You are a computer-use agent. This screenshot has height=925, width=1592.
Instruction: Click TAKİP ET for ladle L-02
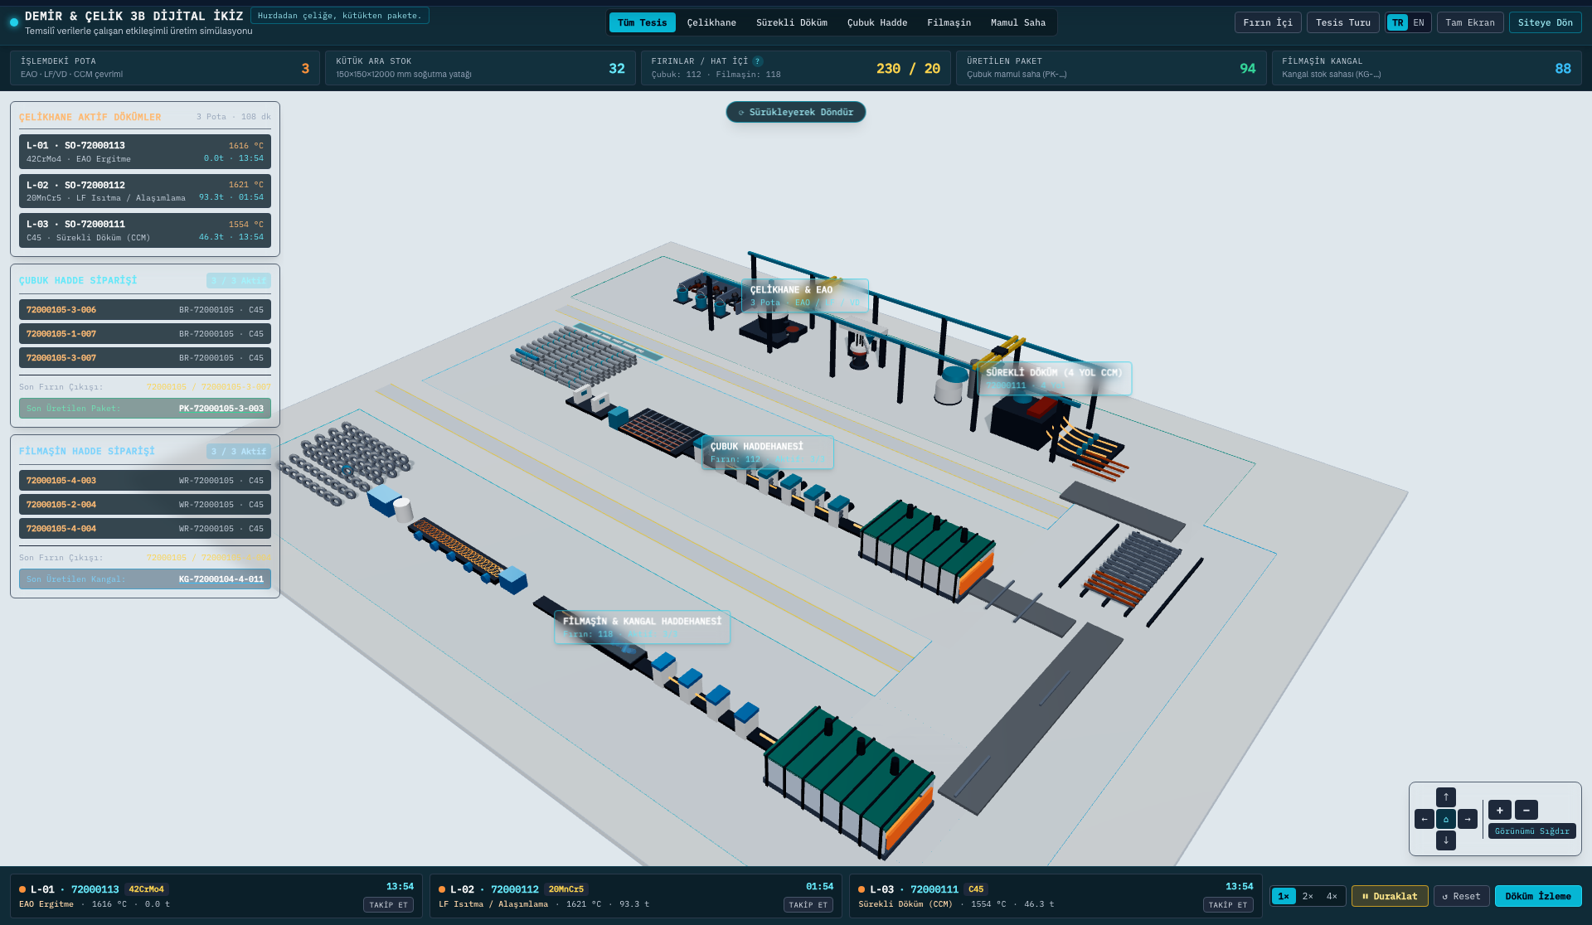coord(808,904)
